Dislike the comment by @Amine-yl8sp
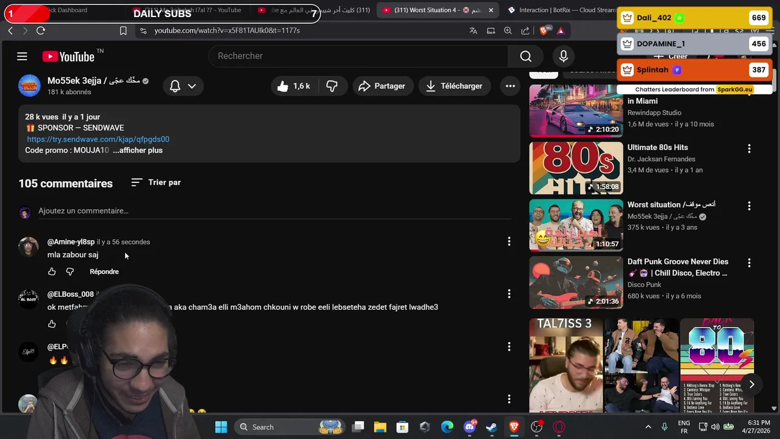780x439 pixels. coord(70,271)
